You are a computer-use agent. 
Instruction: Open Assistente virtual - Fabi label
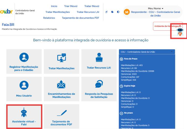(24, 123)
